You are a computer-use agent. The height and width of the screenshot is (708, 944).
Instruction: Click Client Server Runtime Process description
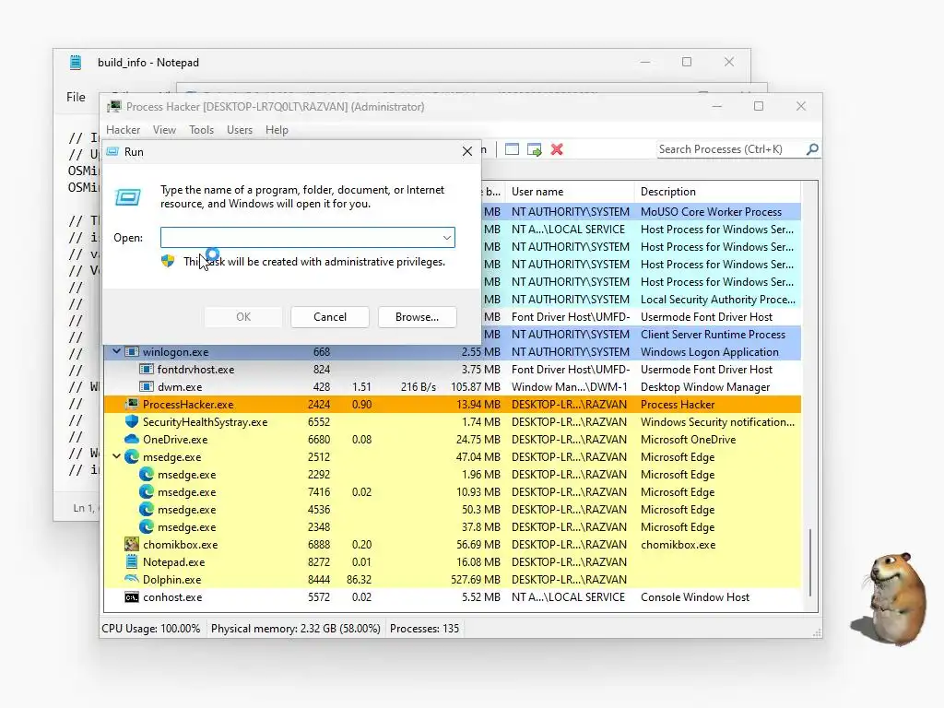[x=713, y=334]
